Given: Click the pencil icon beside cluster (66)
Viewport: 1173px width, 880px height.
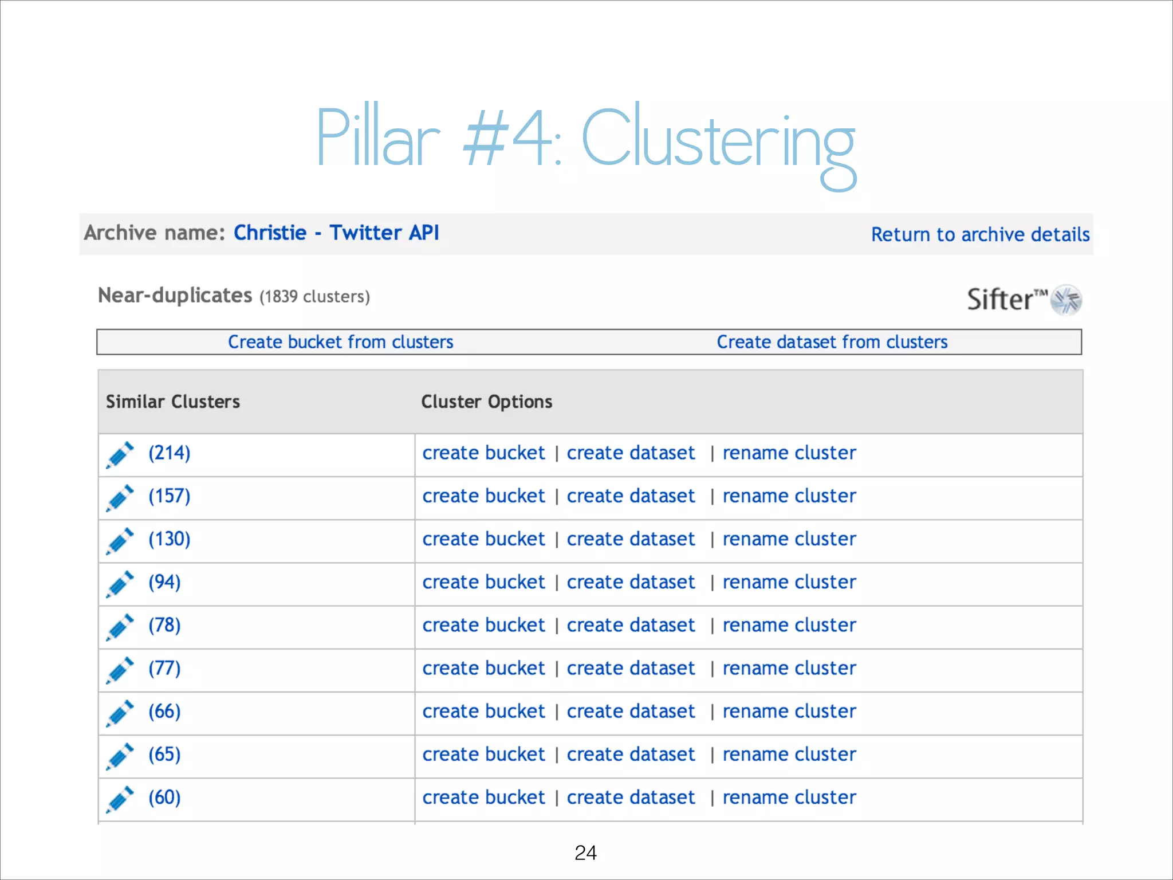Looking at the screenshot, I should click(x=120, y=713).
